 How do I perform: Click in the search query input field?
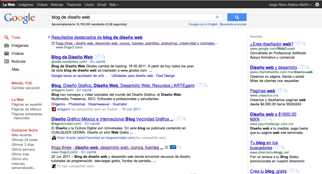point(132,17)
